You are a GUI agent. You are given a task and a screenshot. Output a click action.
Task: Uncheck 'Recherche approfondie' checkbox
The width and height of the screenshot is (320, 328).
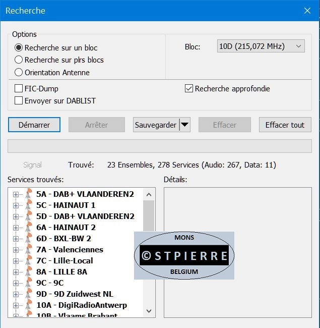(189, 88)
